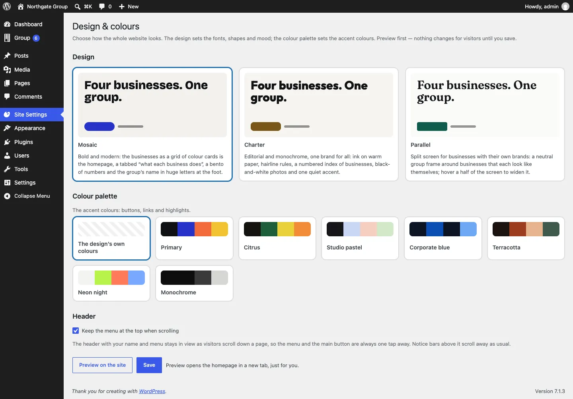Go to the Plugins menu label
This screenshot has width=573, height=399.
click(23, 142)
